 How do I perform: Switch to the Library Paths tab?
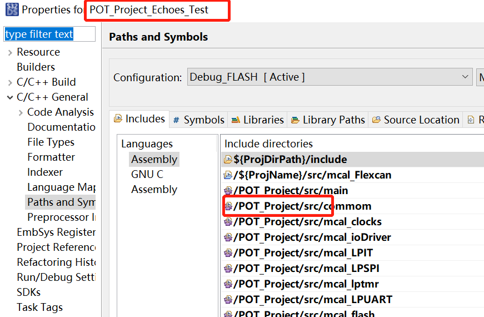(x=333, y=120)
